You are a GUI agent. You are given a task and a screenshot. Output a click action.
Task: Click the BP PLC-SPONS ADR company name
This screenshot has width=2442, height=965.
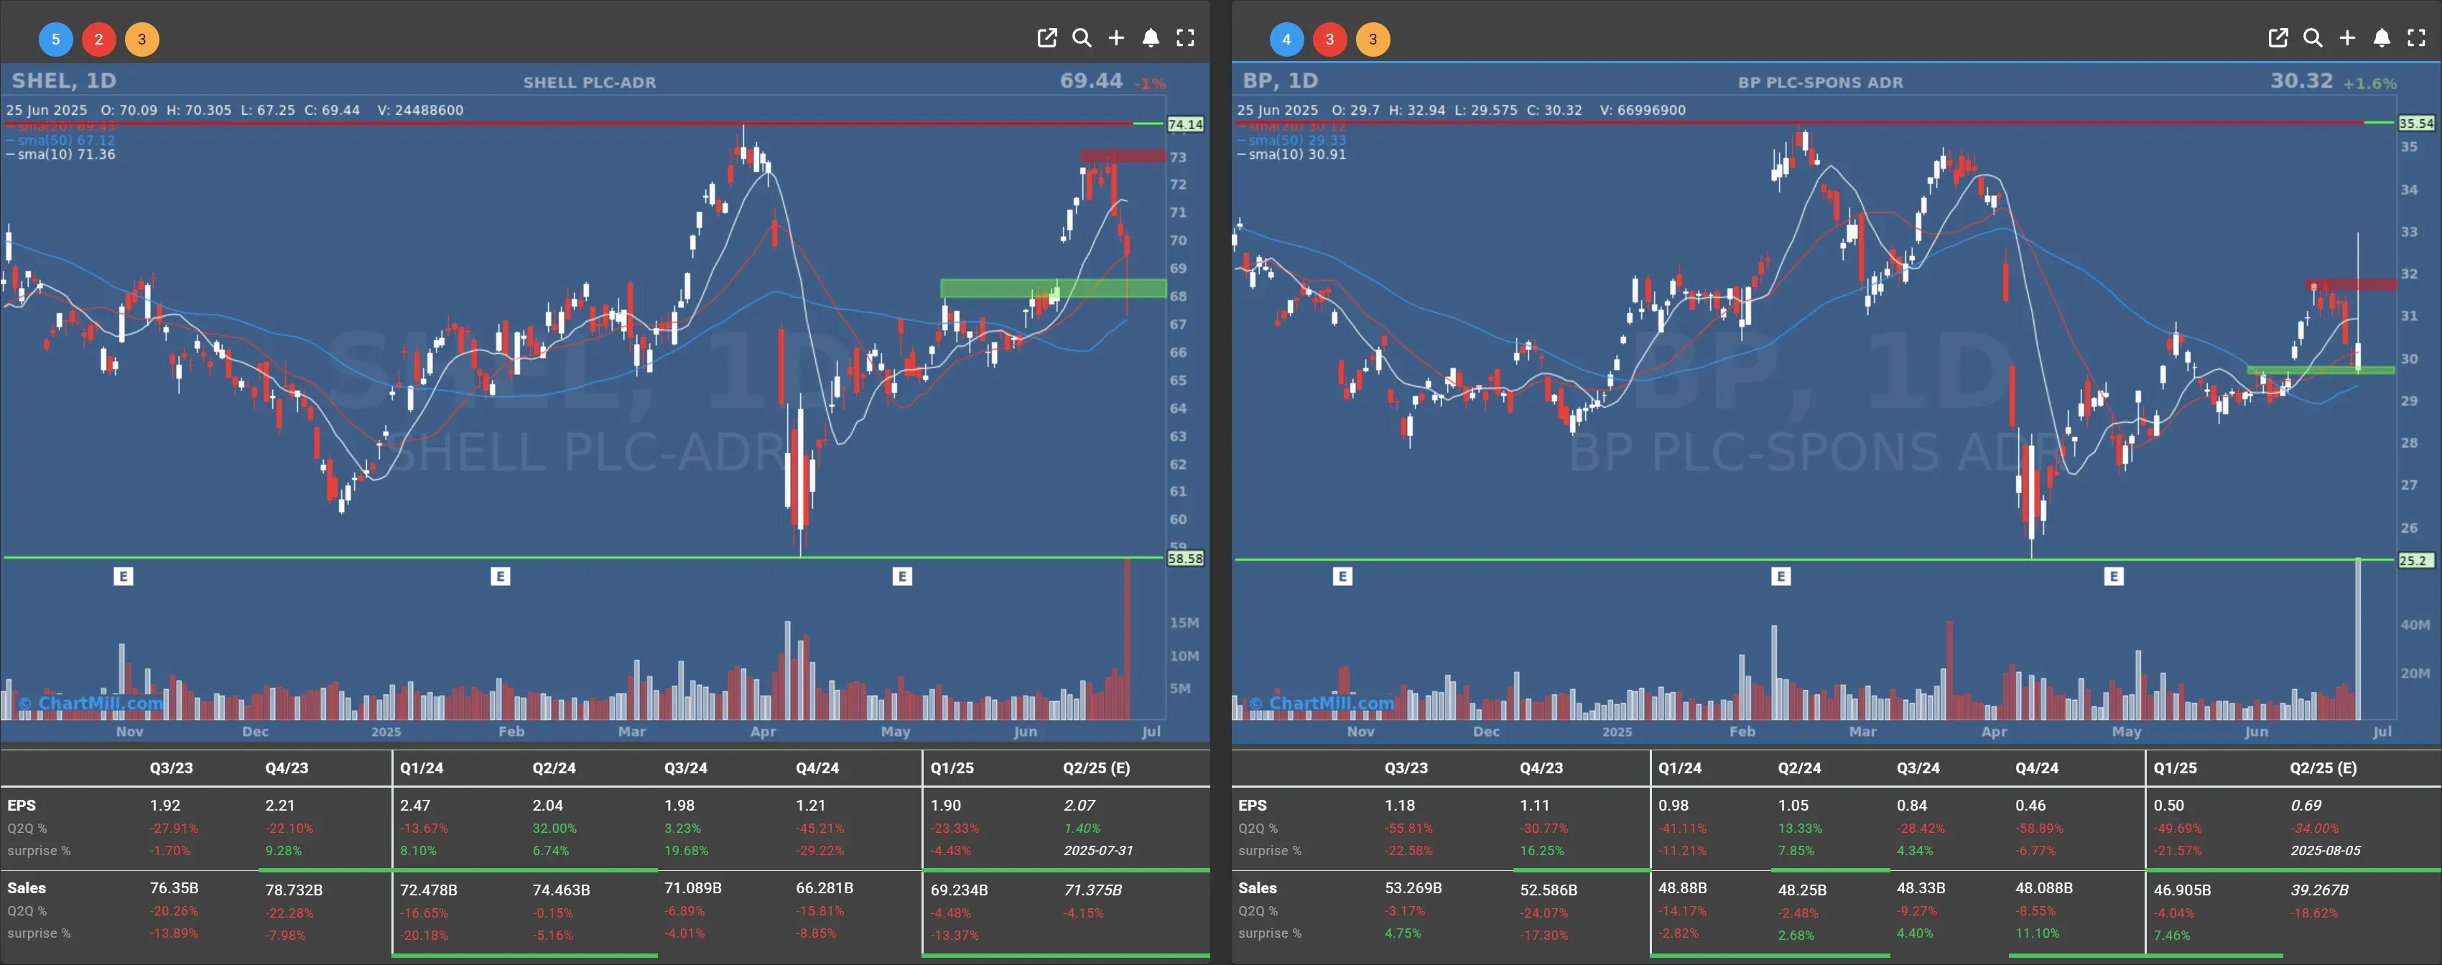point(1820,83)
